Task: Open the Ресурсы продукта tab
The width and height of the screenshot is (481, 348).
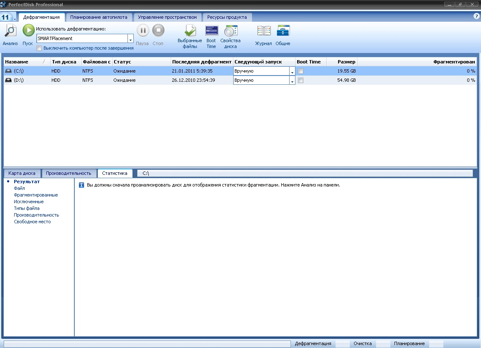Action: pos(227,17)
